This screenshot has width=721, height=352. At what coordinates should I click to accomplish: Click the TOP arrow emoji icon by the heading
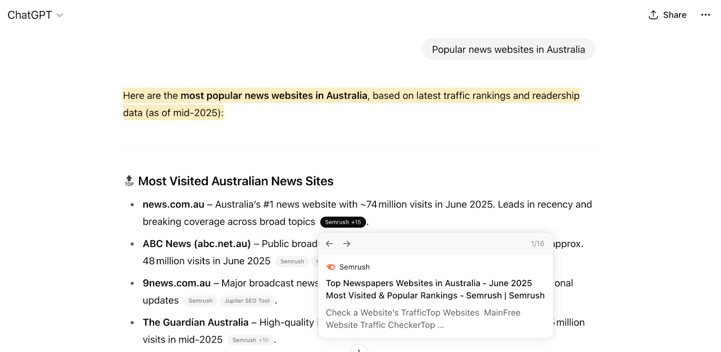129,181
